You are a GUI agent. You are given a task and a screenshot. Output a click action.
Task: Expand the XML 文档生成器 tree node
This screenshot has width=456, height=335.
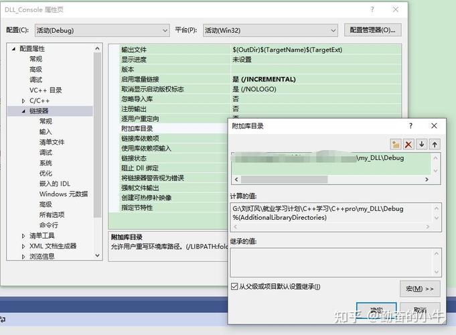(23, 247)
